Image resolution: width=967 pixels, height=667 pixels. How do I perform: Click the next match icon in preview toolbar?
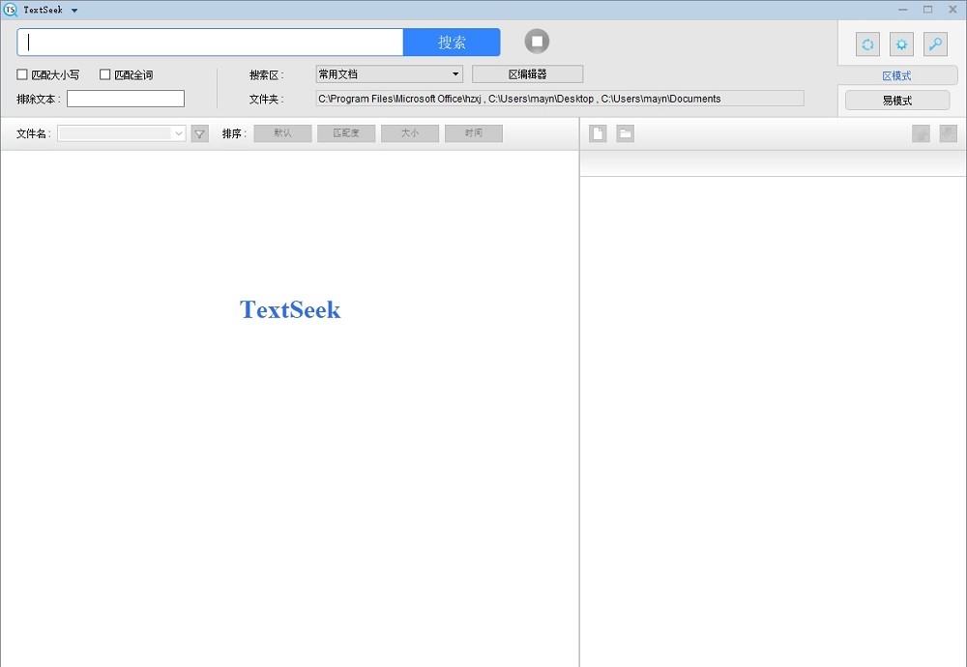coord(948,133)
